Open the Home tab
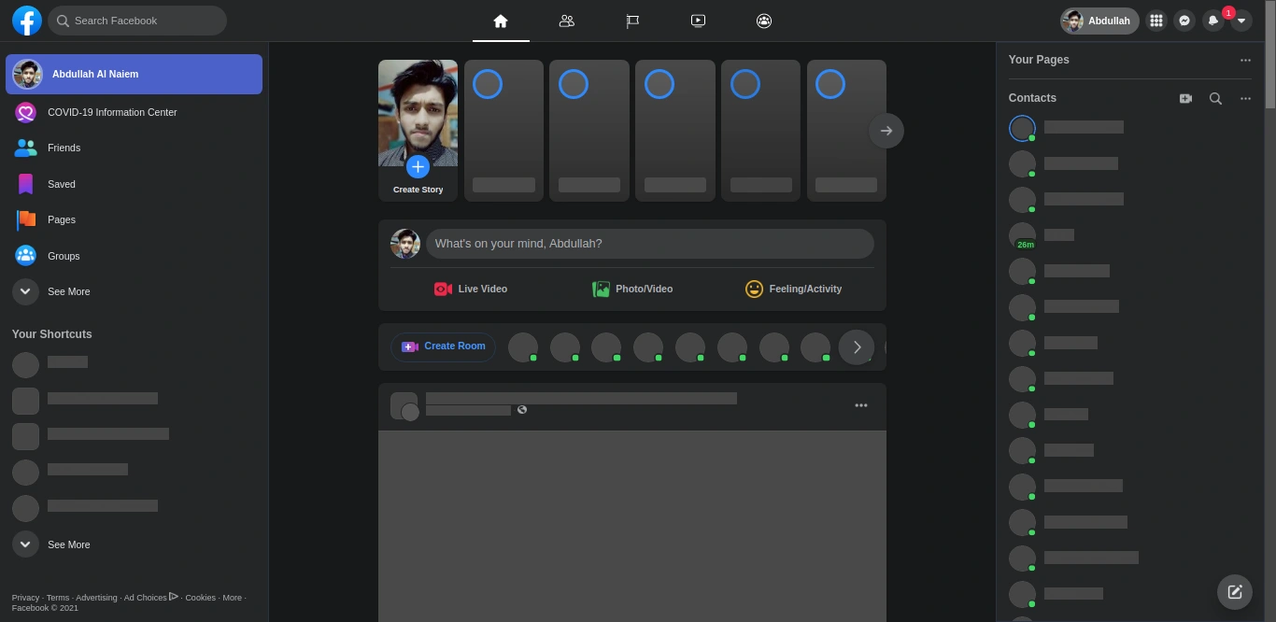Viewport: 1276px width, 622px height. 501,21
